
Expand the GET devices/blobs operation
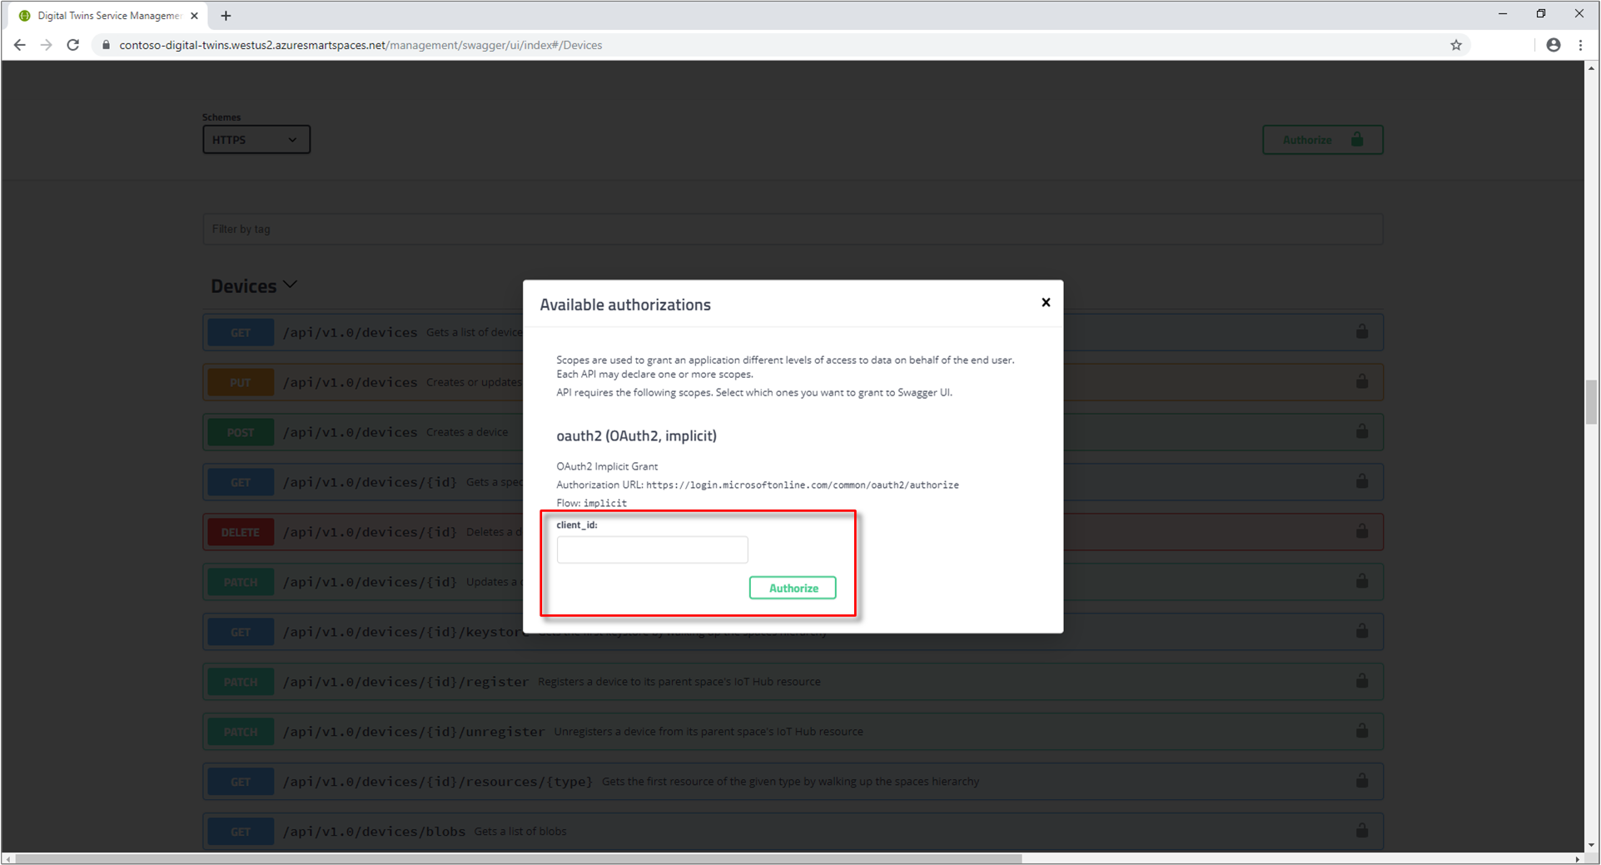[793, 832]
